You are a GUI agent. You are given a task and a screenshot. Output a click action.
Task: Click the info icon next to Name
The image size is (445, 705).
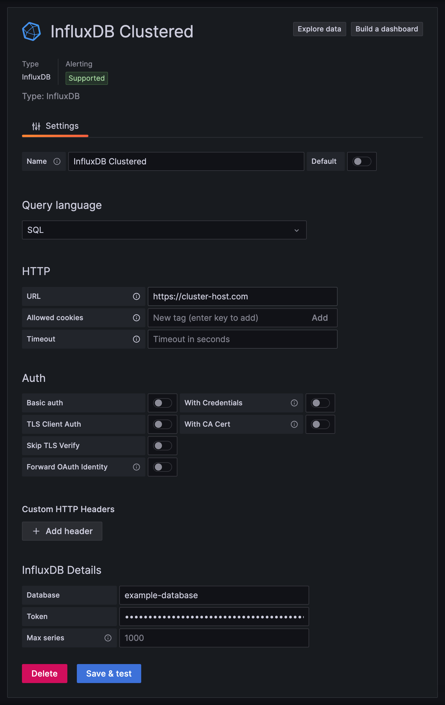click(x=57, y=161)
